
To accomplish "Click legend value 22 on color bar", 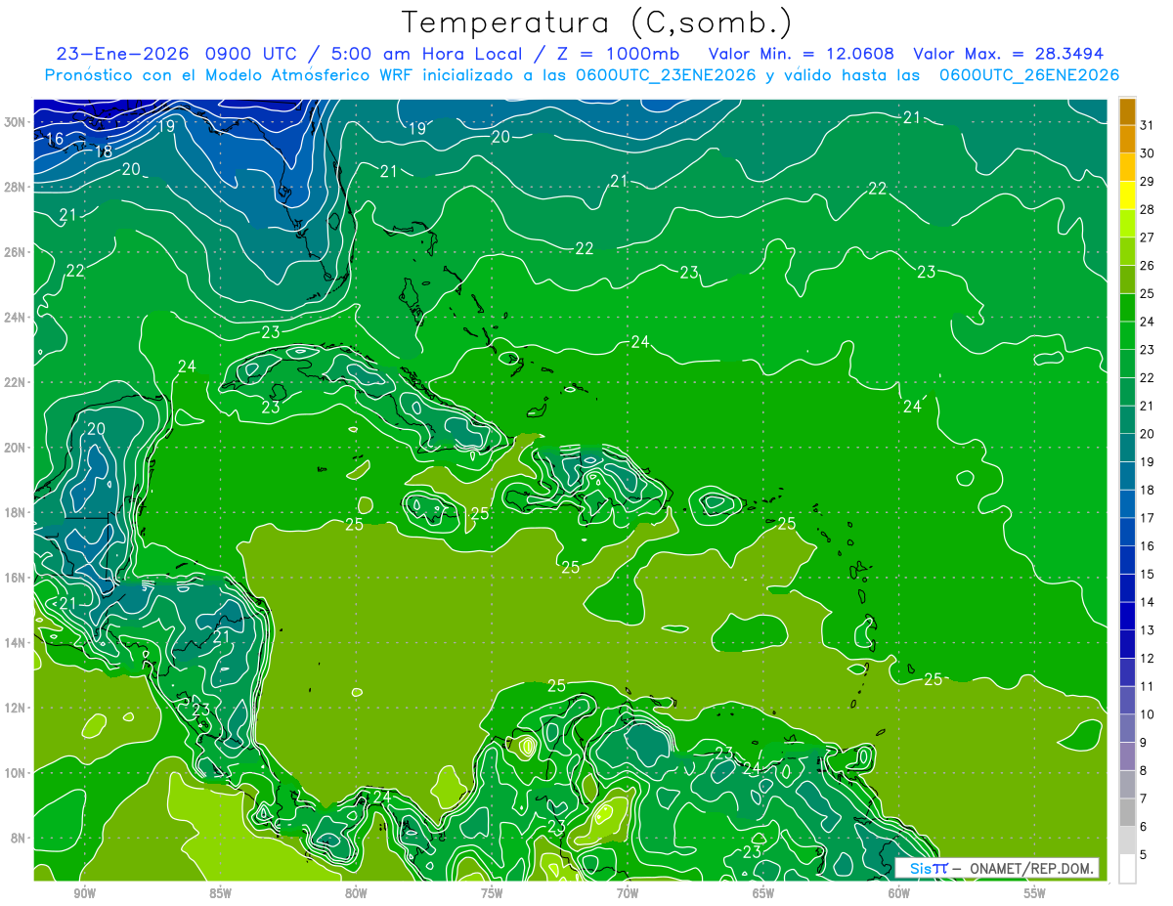I will click(1148, 377).
